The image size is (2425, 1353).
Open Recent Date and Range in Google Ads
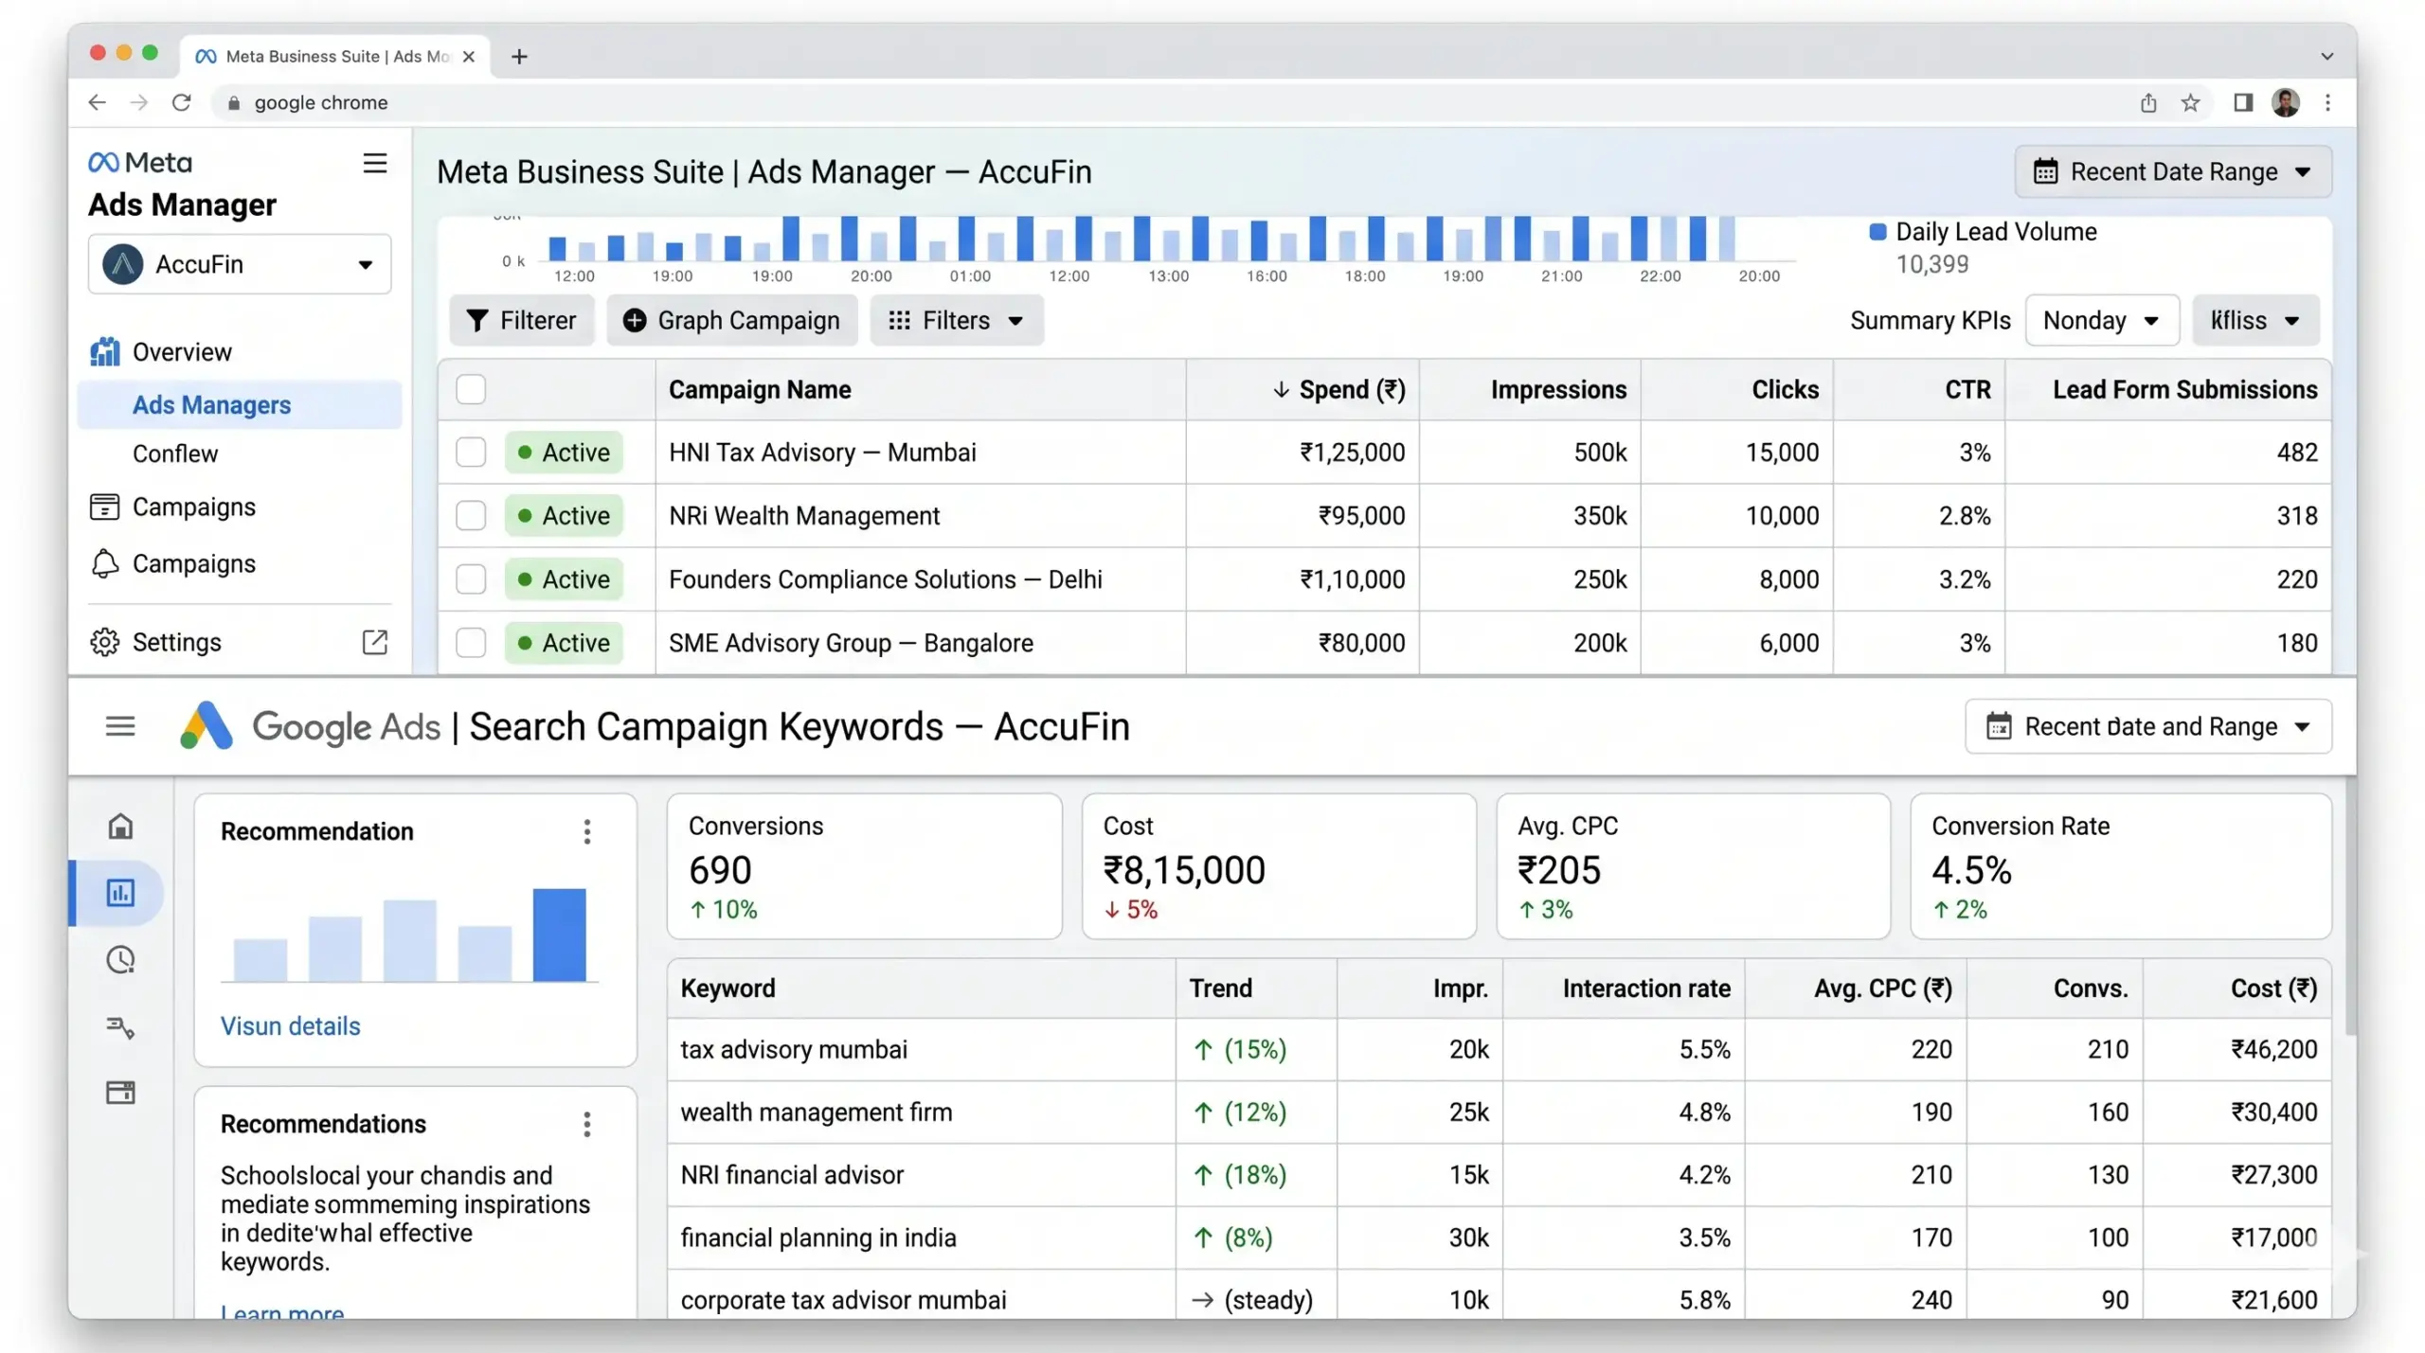2147,726
